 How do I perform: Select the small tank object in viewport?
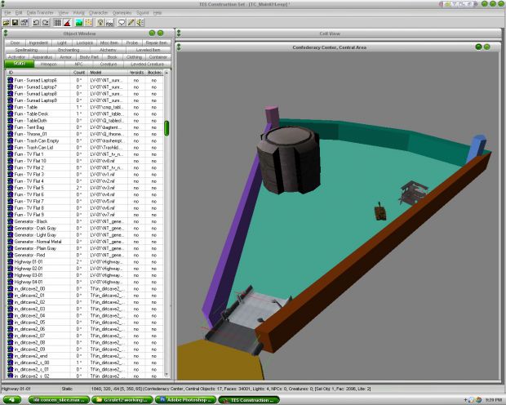380,212
